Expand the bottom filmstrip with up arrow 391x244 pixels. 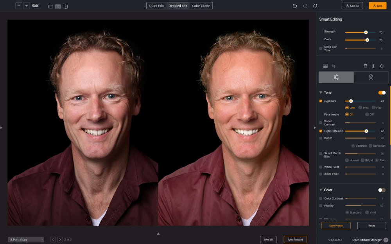point(158,233)
